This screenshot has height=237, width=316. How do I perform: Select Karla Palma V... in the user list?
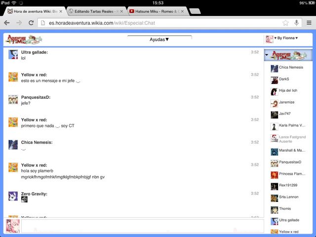tap(288, 126)
